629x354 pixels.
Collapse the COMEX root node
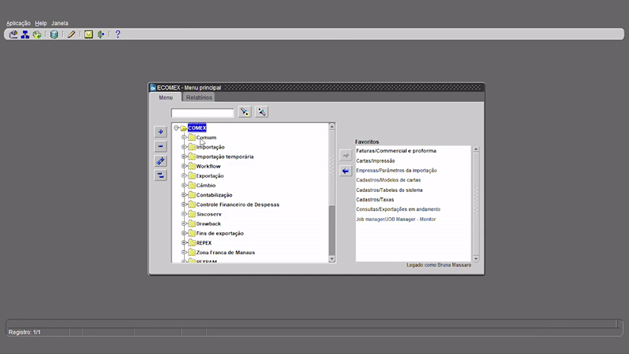176,127
